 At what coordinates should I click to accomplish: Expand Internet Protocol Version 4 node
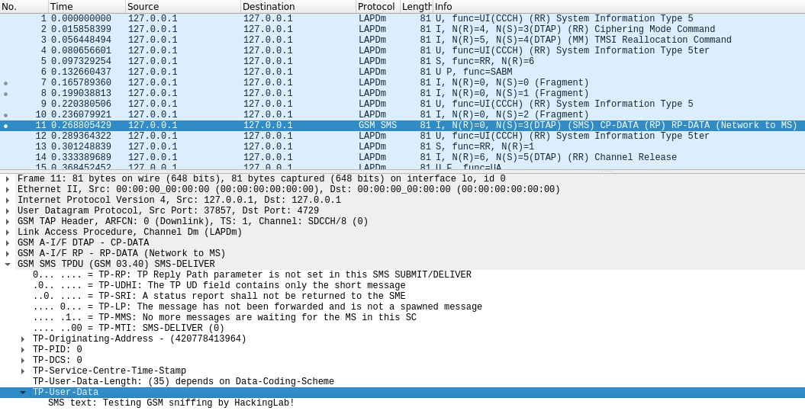coord(7,200)
